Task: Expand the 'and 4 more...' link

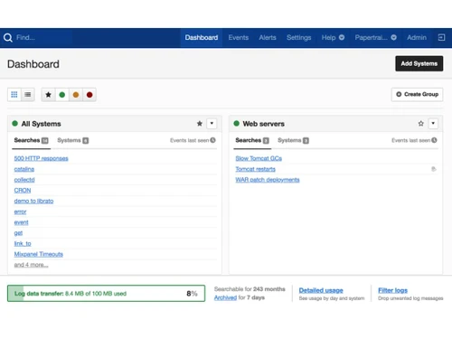Action: point(31,265)
